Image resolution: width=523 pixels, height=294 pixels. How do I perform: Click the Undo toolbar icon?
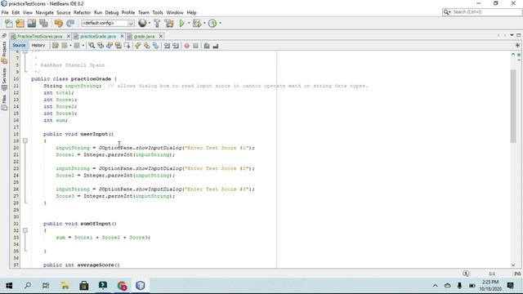click(59, 24)
